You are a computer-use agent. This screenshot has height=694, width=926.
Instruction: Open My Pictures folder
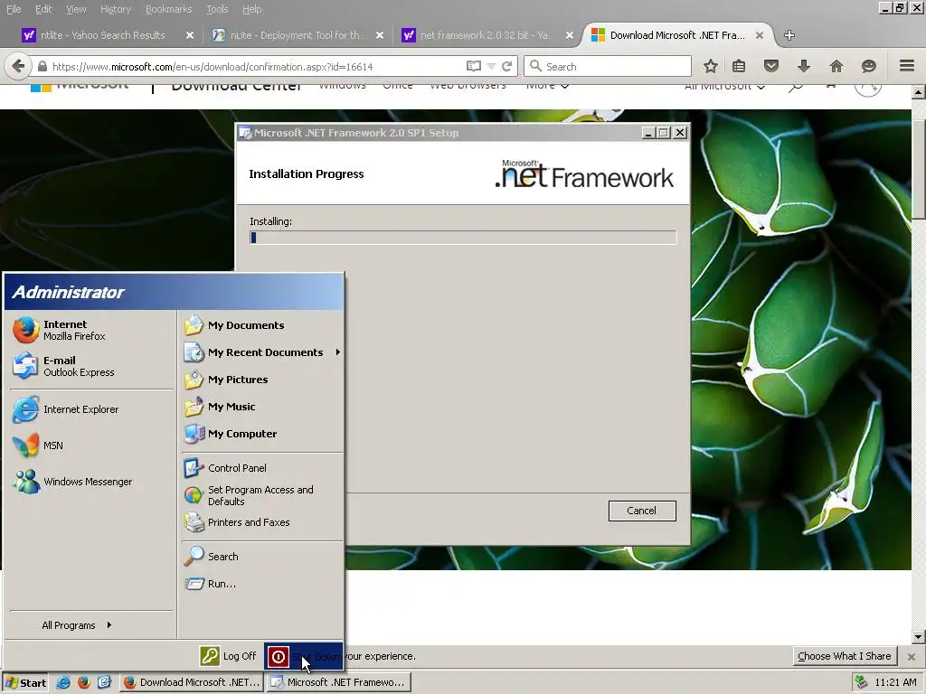[261, 380]
